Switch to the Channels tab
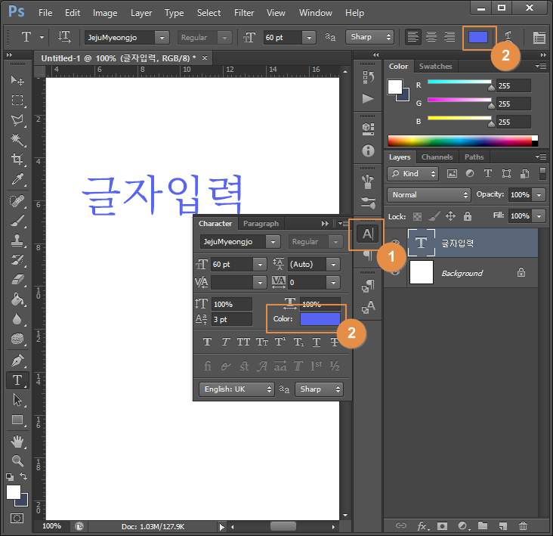 pyautogui.click(x=437, y=157)
